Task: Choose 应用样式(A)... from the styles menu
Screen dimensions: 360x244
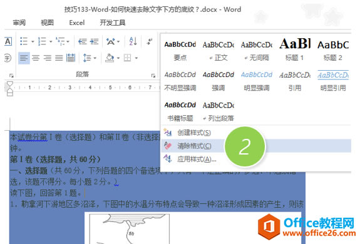Action: coord(256,159)
